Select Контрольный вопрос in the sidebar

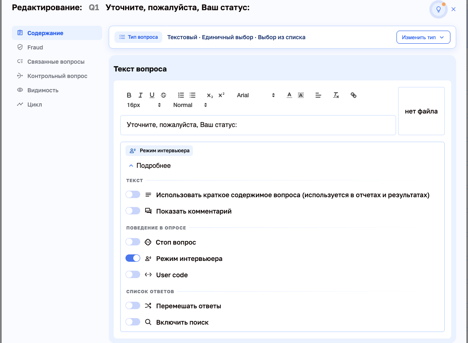[57, 76]
